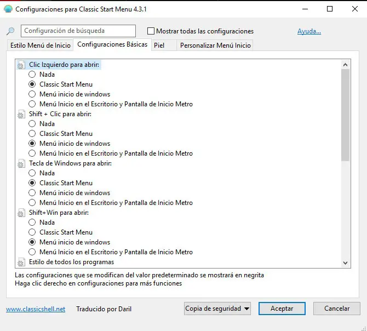Select Menú inicio de windows under Tecla de Windows

(x=32, y=193)
